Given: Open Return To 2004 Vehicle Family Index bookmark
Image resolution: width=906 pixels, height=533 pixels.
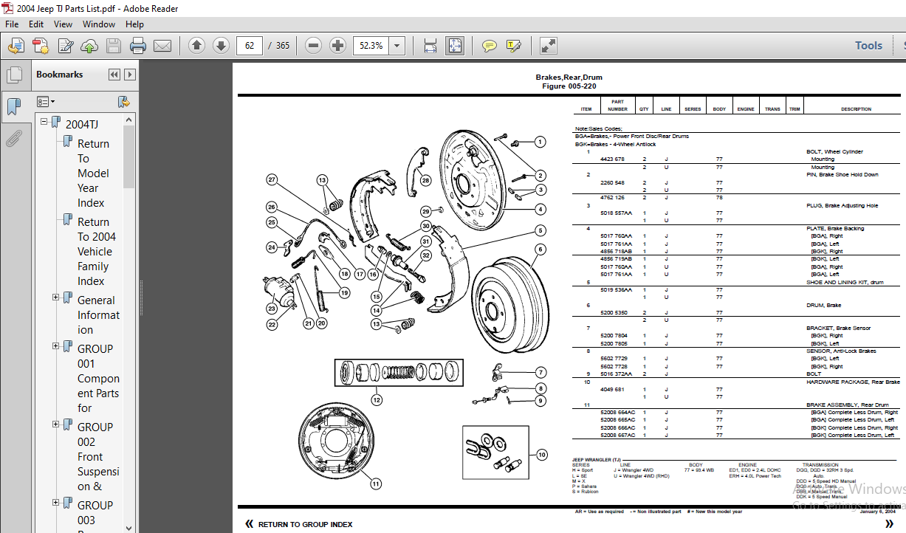Looking at the screenshot, I should point(97,252).
